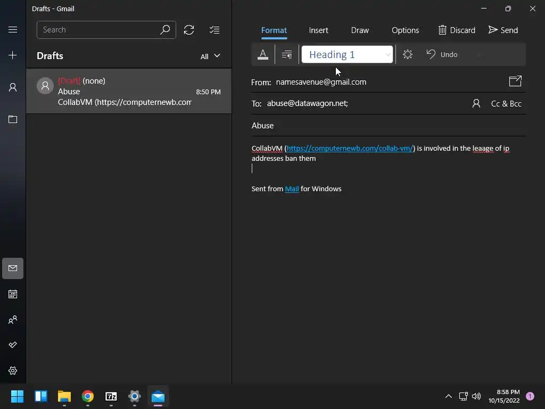Screen dimensions: 545x409
Task: Open network status tray icon
Action: click(463, 396)
